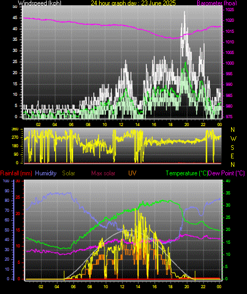Image resolution: width=247 pixels, height=294 pixels.
Task: Select the Humidity legend label
Action: tap(46, 173)
